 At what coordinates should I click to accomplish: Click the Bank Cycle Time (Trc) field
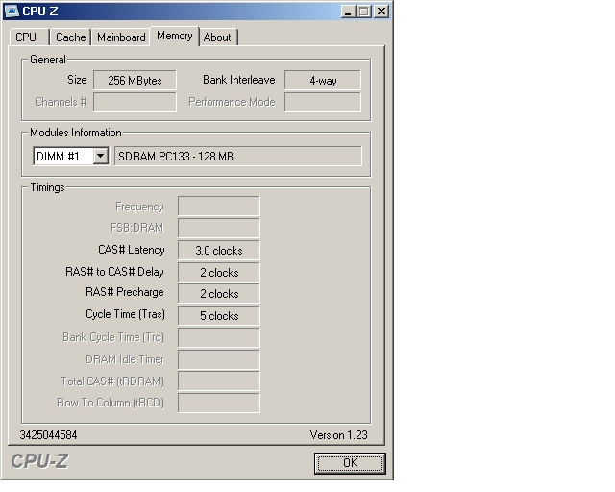[x=219, y=338]
